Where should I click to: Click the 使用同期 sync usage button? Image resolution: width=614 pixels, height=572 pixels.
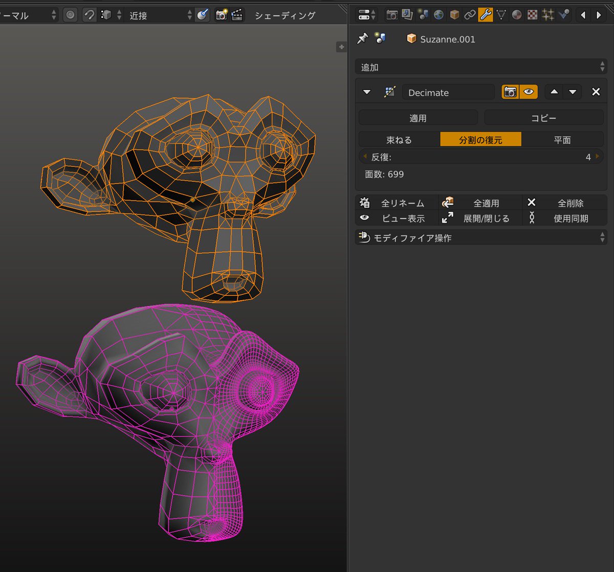[565, 218]
